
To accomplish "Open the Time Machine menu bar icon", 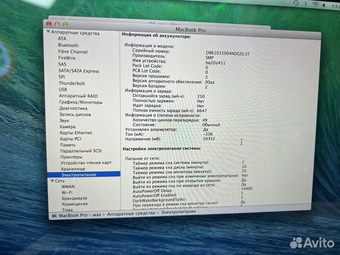I will point(296,3).
